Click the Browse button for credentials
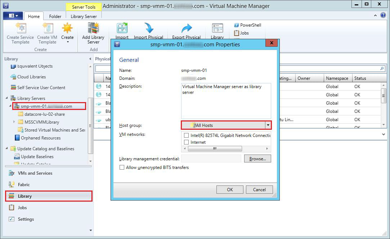 coord(257,158)
